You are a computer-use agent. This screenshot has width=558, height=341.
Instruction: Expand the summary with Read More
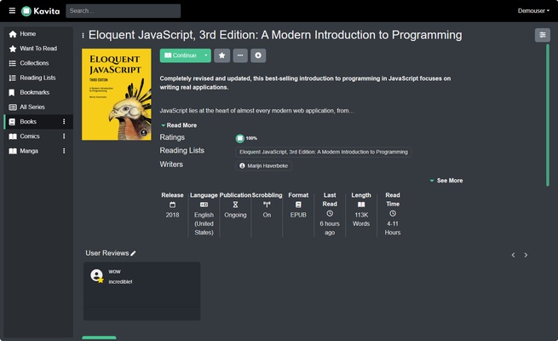pos(178,125)
